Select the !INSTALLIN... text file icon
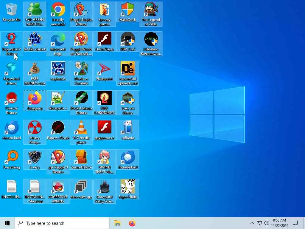This screenshot has height=229, width=305. pos(12,189)
